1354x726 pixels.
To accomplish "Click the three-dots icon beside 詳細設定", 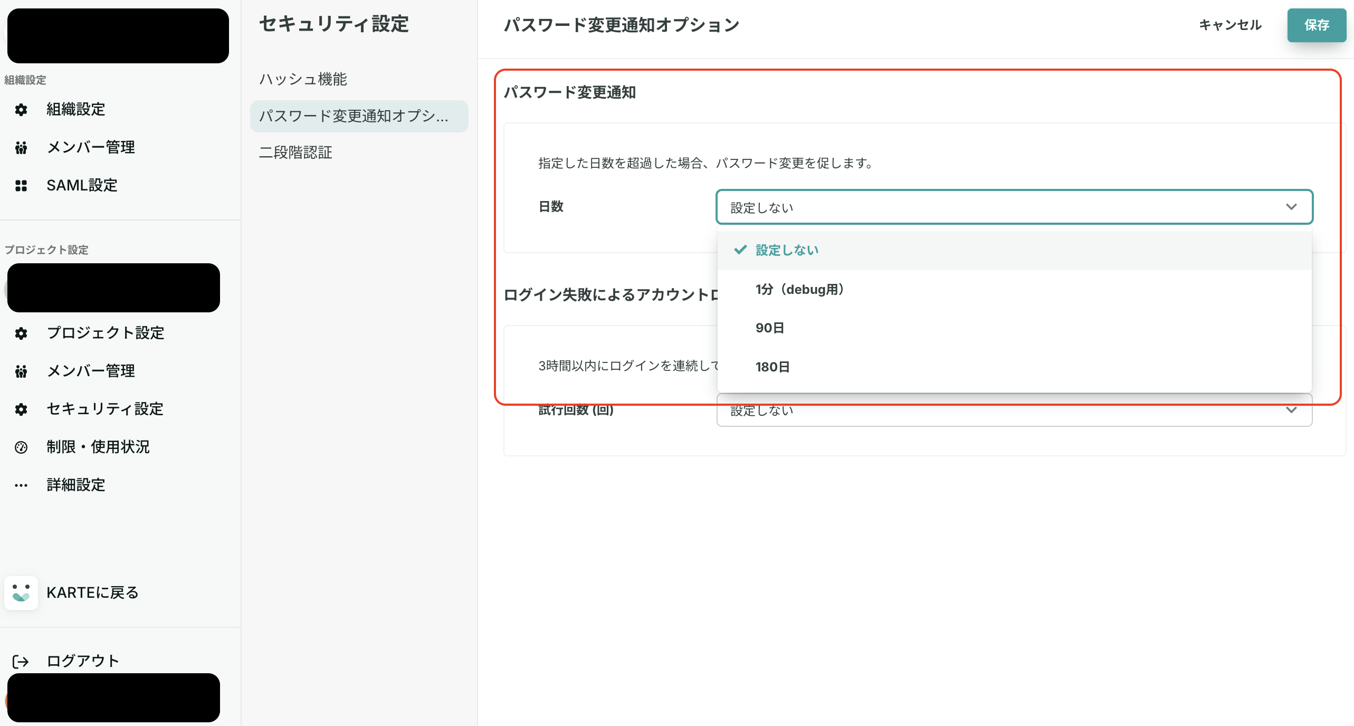I will (x=21, y=485).
